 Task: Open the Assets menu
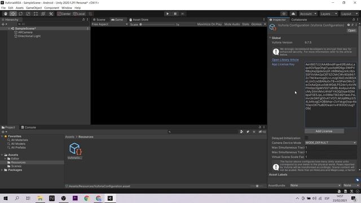point(20,8)
